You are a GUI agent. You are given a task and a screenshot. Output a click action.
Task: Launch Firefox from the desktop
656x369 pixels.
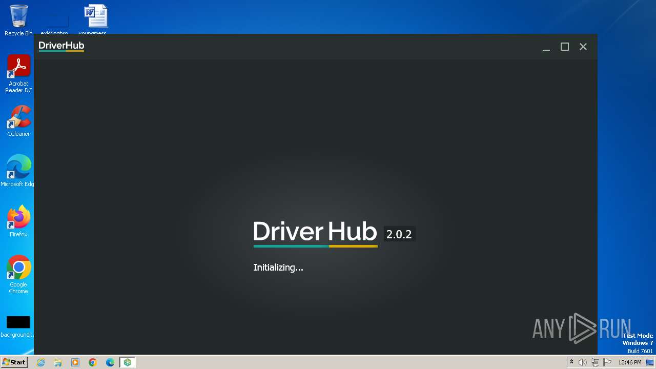18,221
